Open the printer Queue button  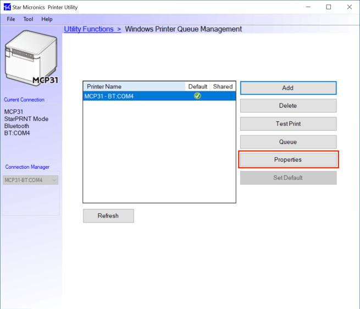288,142
